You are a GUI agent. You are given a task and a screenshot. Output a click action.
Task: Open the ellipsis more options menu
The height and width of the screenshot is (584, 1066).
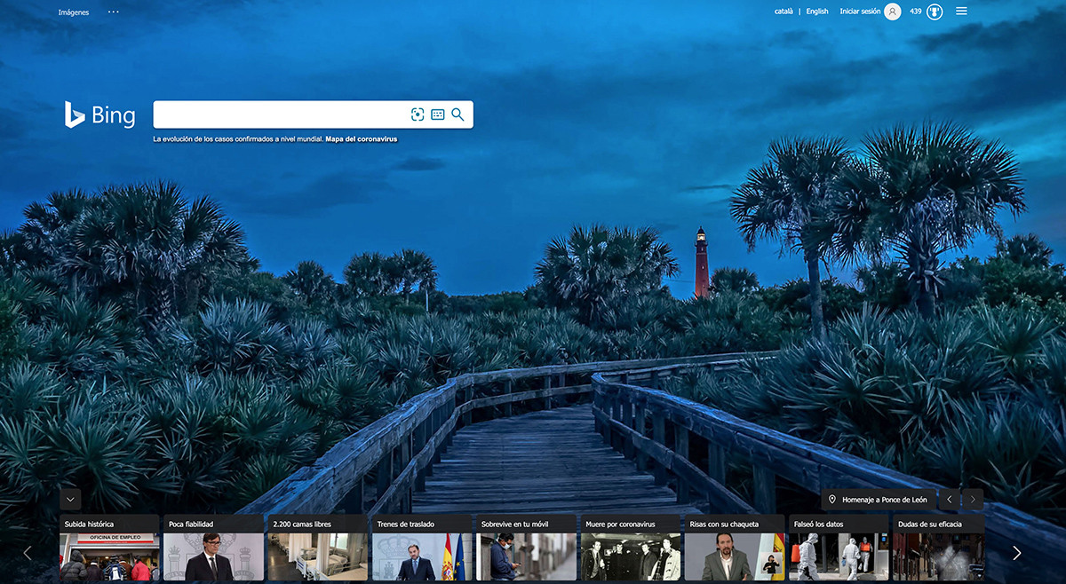click(x=113, y=12)
